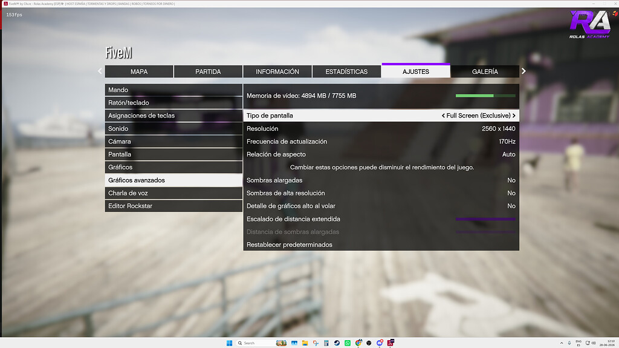The width and height of the screenshot is (619, 348).
Task: Open the clock and date flyout
Action: (x=607, y=343)
